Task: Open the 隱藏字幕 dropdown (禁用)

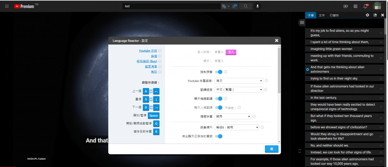Action: click(233, 116)
